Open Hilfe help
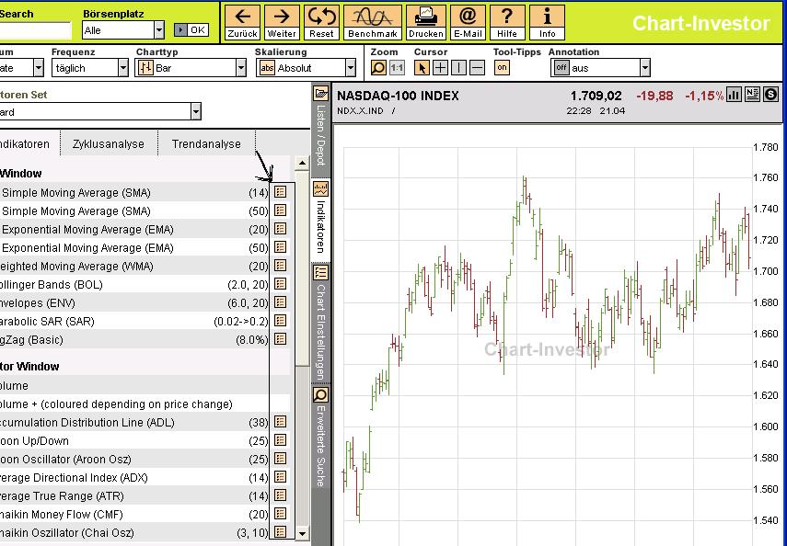Viewport: 787px width, 546px height. pyautogui.click(x=507, y=23)
